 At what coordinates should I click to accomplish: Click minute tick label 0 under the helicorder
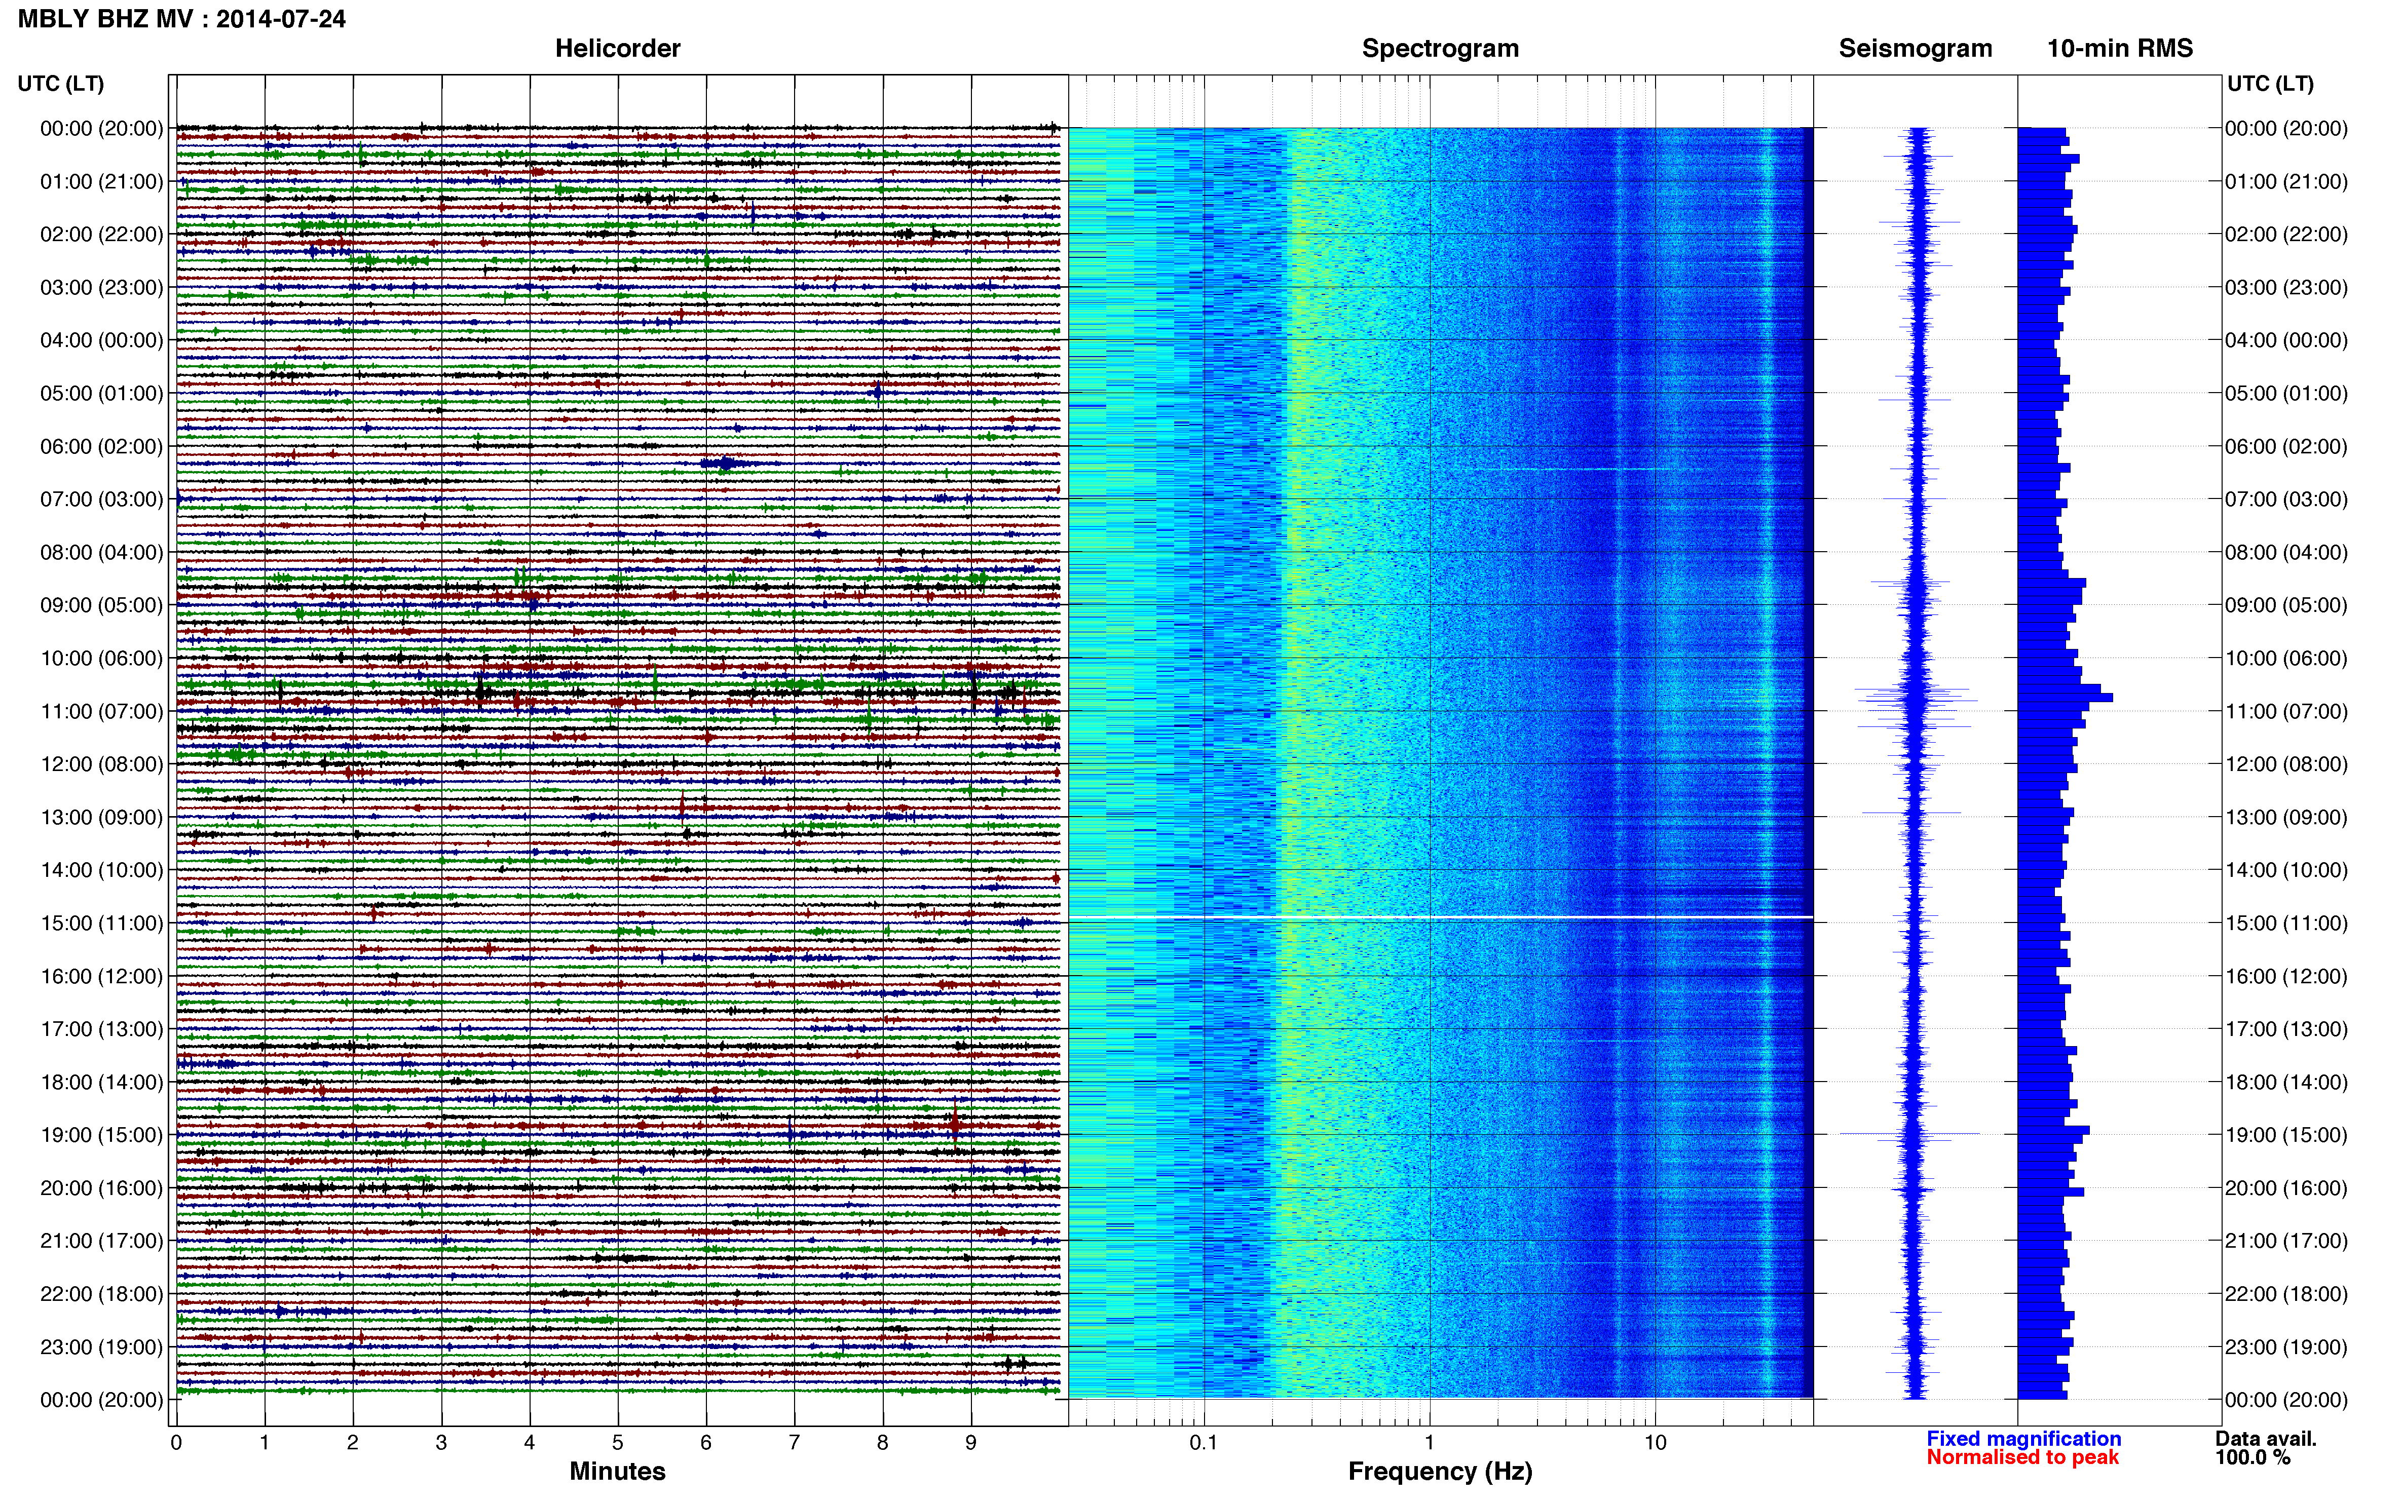click(176, 1442)
